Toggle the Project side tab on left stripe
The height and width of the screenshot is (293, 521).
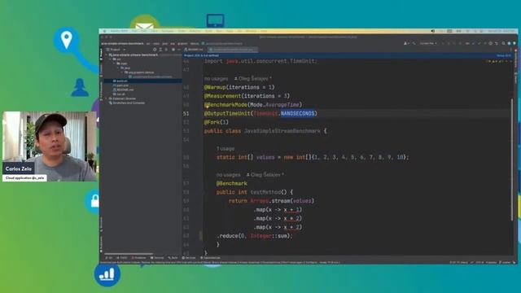101,55
